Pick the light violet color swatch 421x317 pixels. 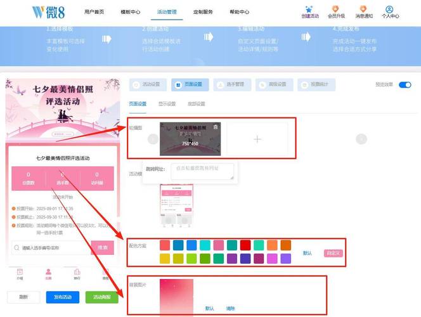tap(286, 259)
